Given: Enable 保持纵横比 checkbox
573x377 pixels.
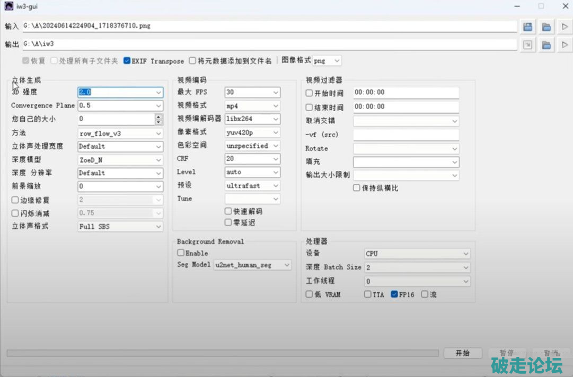Looking at the screenshot, I should 357,188.
